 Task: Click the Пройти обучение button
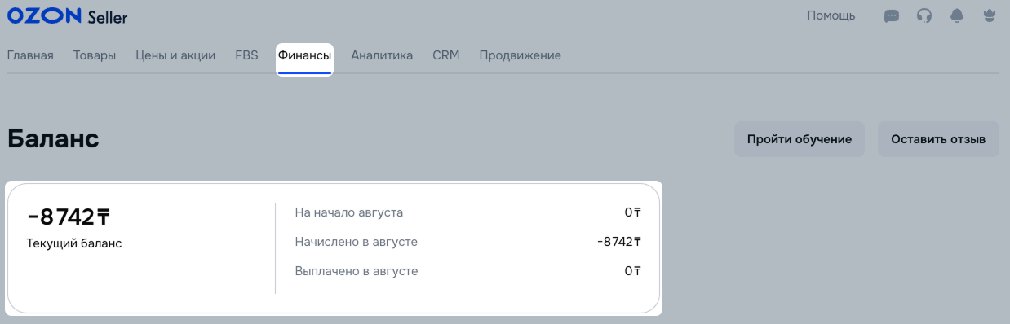click(800, 139)
